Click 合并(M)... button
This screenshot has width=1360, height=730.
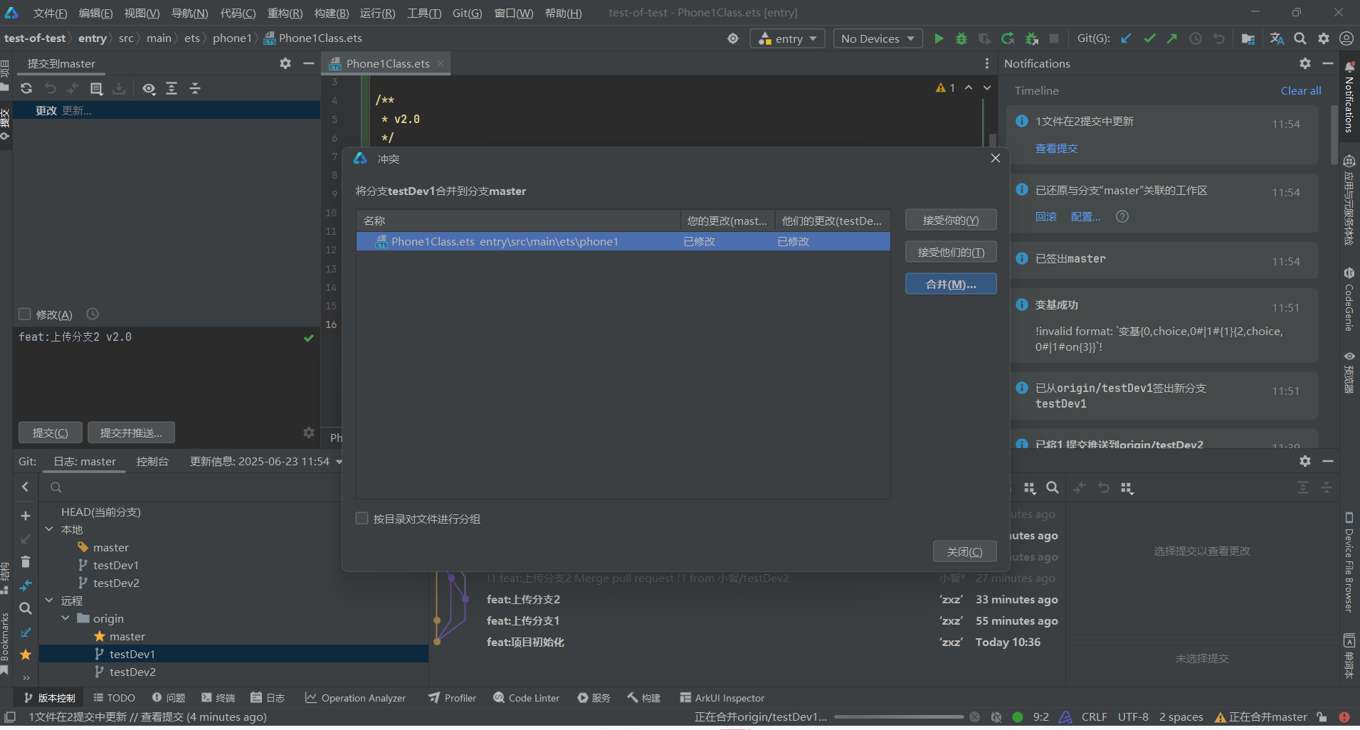[x=951, y=284]
